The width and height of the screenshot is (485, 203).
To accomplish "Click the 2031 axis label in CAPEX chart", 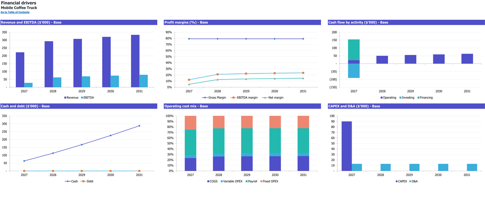I will (x=467, y=175).
